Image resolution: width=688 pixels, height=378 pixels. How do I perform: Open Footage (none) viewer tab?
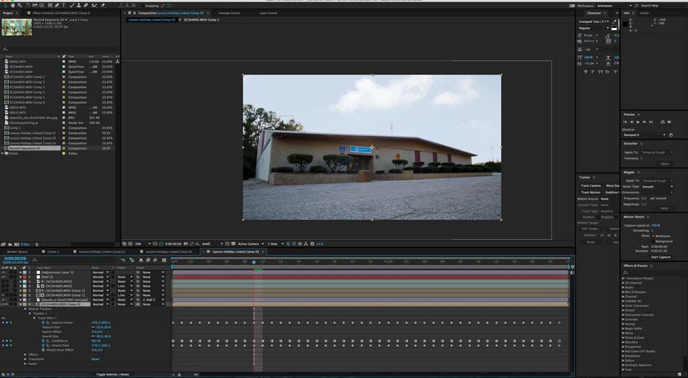coord(229,13)
